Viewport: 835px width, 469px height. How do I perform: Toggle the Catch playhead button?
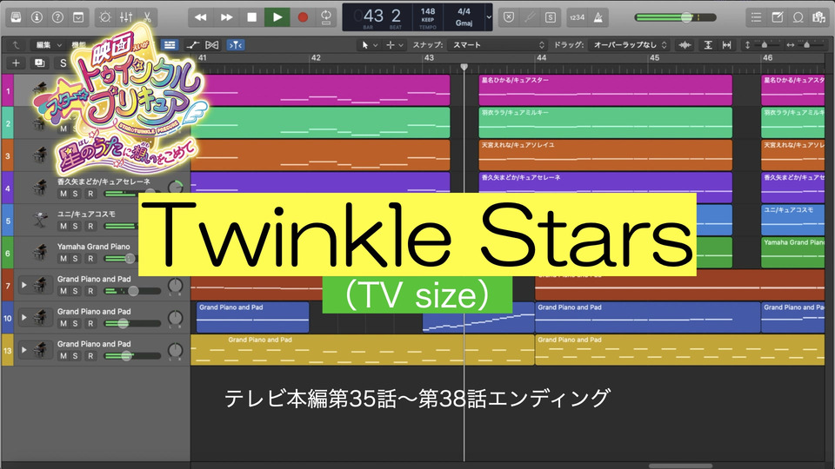236,45
